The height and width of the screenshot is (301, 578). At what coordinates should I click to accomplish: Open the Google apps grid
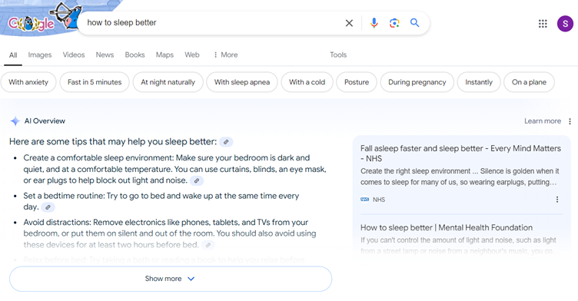[x=543, y=24]
